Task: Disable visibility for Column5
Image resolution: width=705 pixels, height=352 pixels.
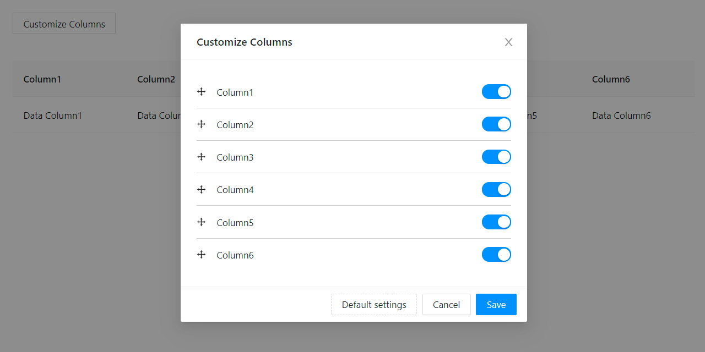Action: click(496, 222)
